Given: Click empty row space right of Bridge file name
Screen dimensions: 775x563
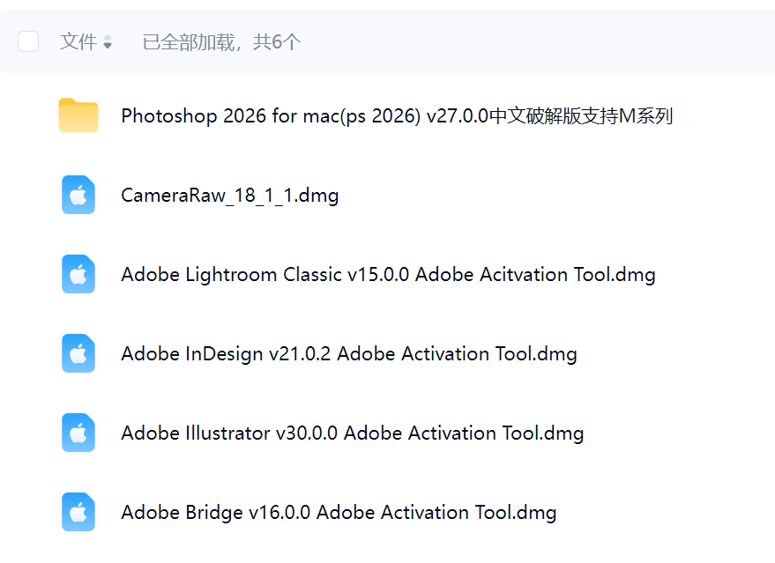Looking at the screenshot, I should [661, 513].
